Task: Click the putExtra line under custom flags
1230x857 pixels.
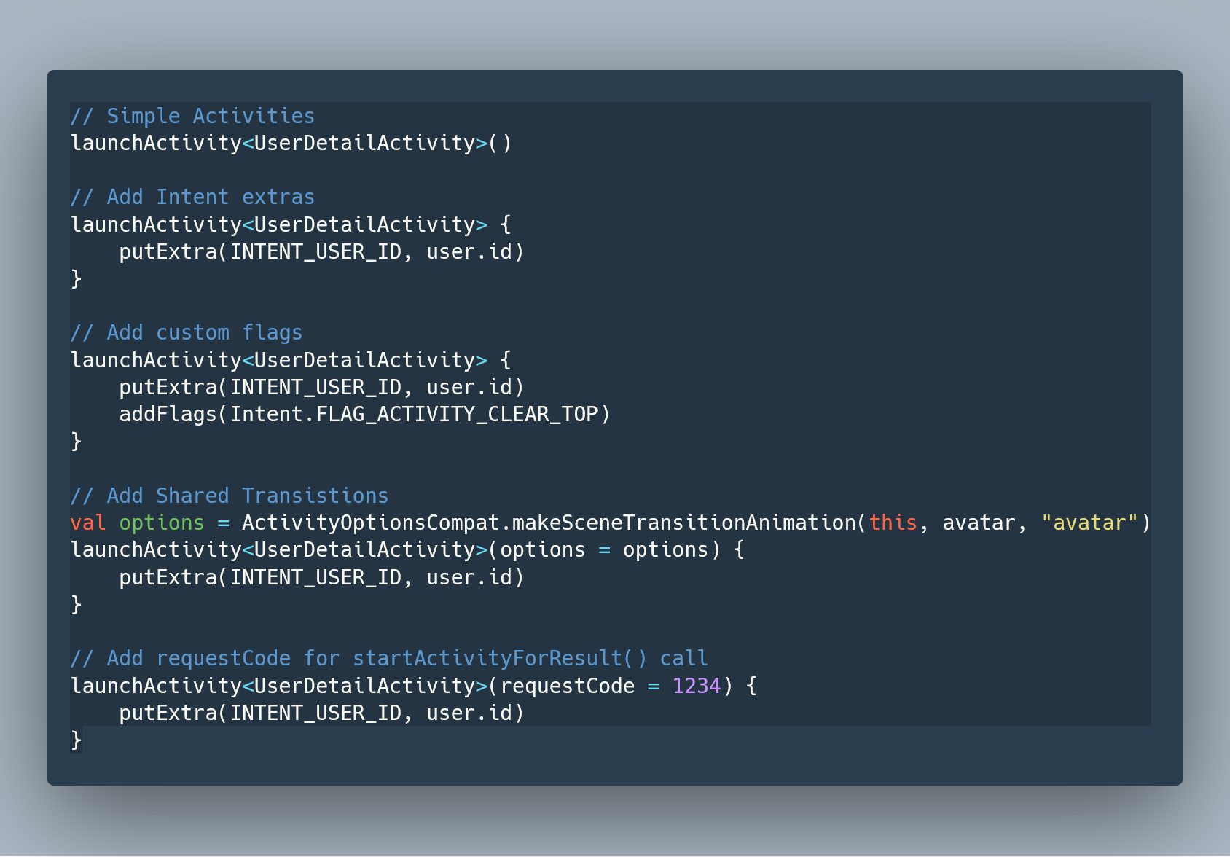Action: [321, 387]
